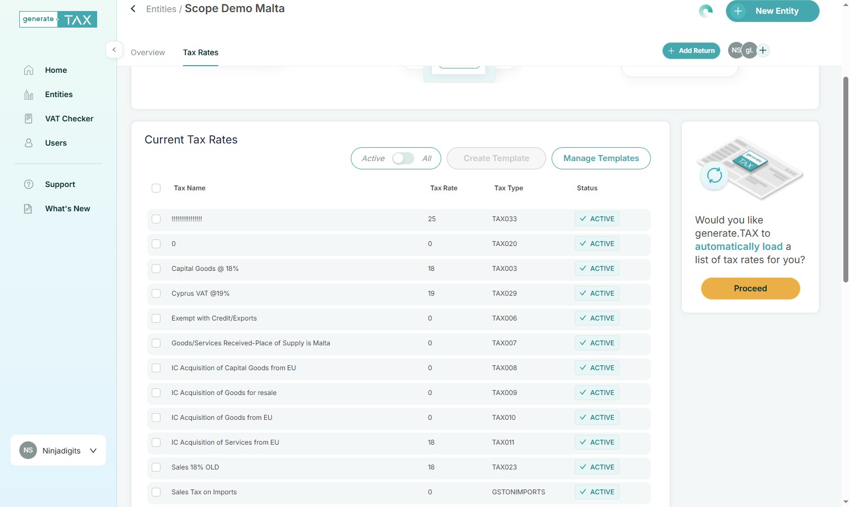The width and height of the screenshot is (850, 507).
Task: Click the 'Tax Rate' column header
Action: tap(443, 188)
